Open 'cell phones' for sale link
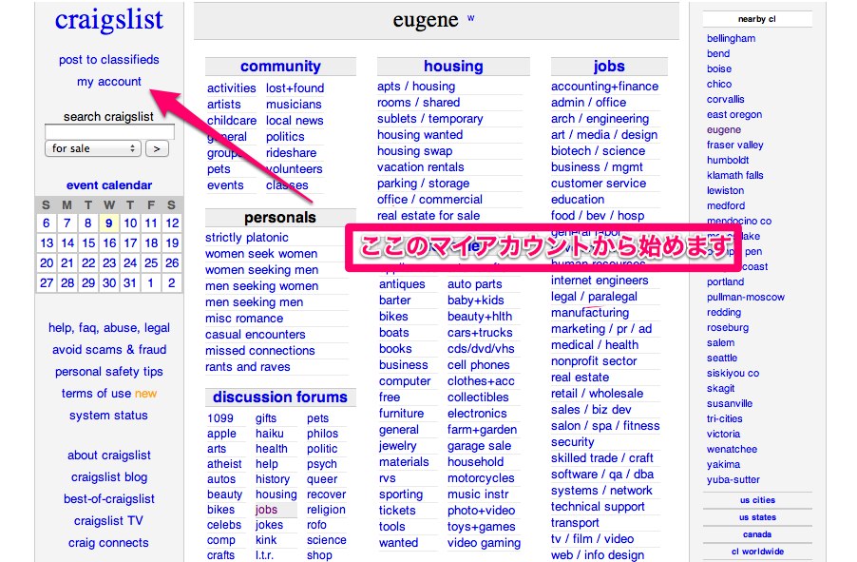This screenshot has width=857, height=562. click(478, 365)
